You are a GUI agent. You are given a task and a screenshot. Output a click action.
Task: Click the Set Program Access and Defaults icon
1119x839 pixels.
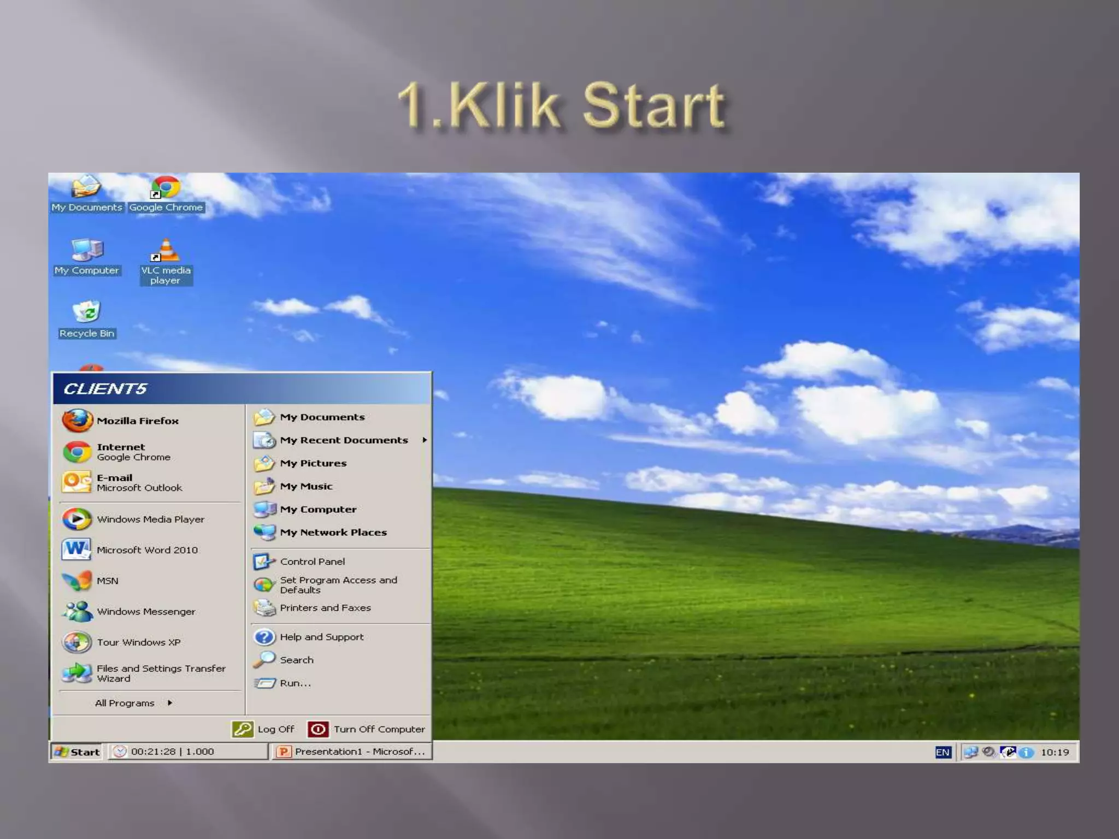[x=264, y=585]
